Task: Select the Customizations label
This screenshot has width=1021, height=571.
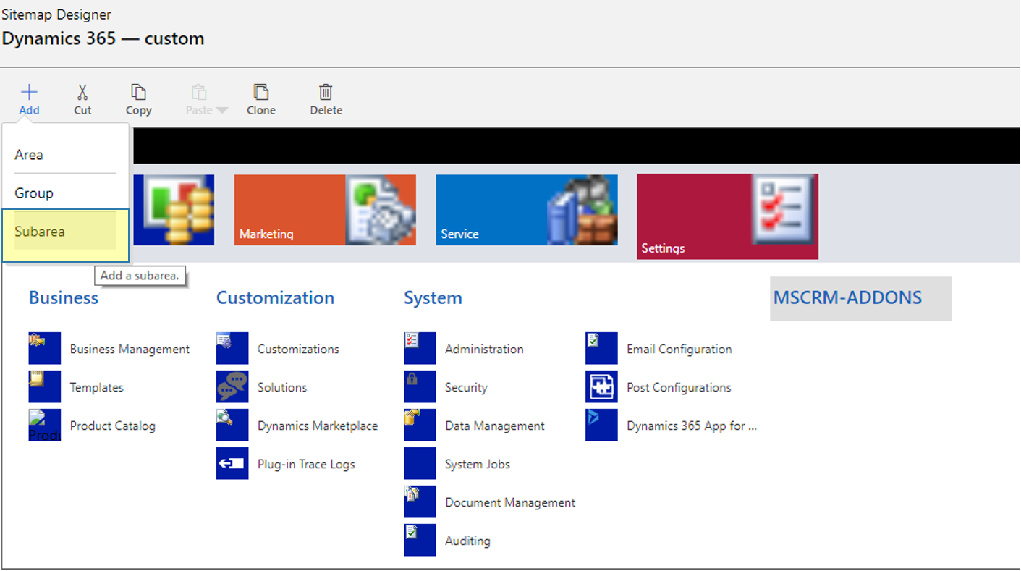Action: (298, 349)
